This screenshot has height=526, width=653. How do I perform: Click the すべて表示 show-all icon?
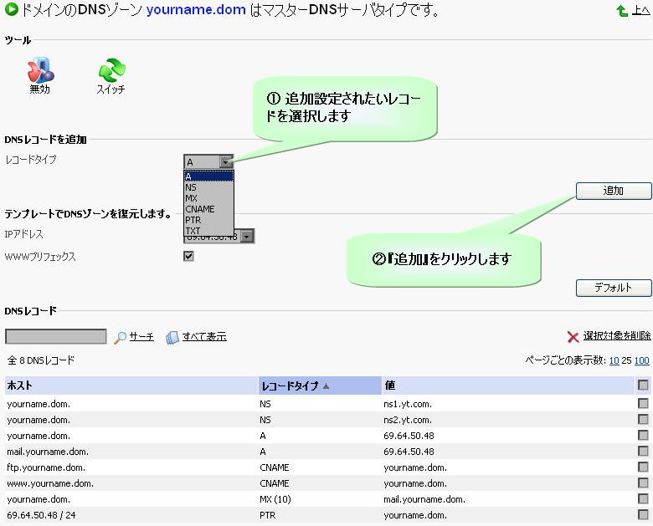pos(172,337)
